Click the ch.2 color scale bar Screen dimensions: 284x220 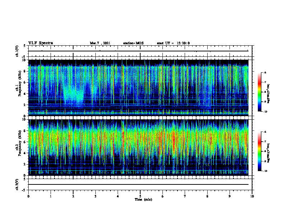pyautogui.click(x=259, y=151)
